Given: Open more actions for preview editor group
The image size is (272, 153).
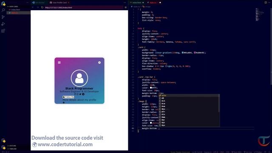Looking at the screenshot, I should coord(125,3).
